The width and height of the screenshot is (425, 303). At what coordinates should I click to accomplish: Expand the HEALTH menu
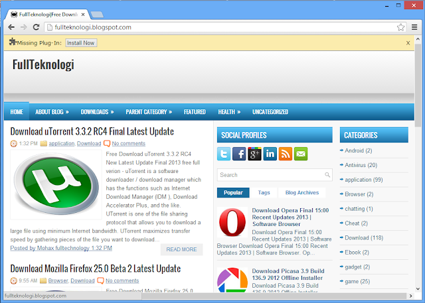[229, 112]
